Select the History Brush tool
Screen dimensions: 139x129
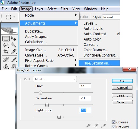14,66
